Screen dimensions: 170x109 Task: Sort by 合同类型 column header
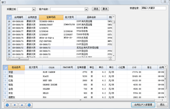coord(32,17)
